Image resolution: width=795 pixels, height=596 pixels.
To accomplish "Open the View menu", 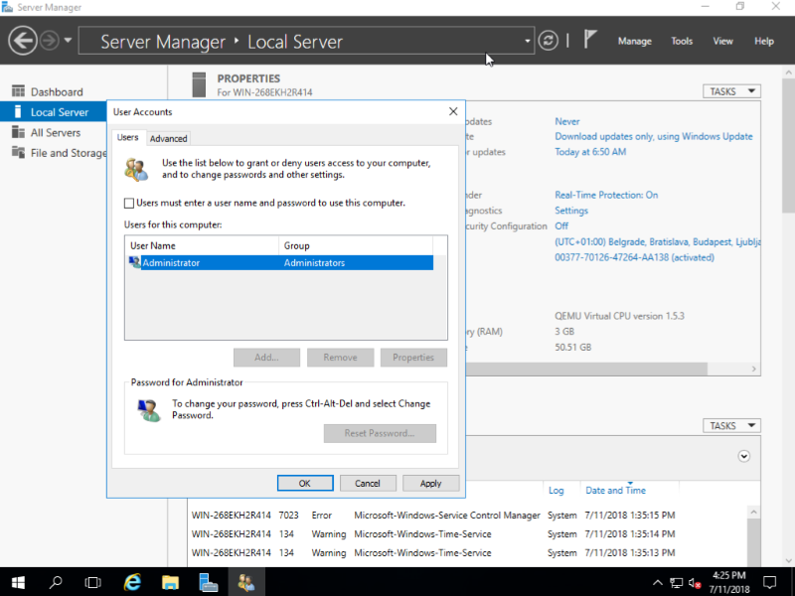I will [722, 41].
